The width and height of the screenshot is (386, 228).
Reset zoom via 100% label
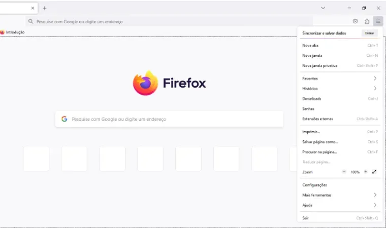[355, 172]
